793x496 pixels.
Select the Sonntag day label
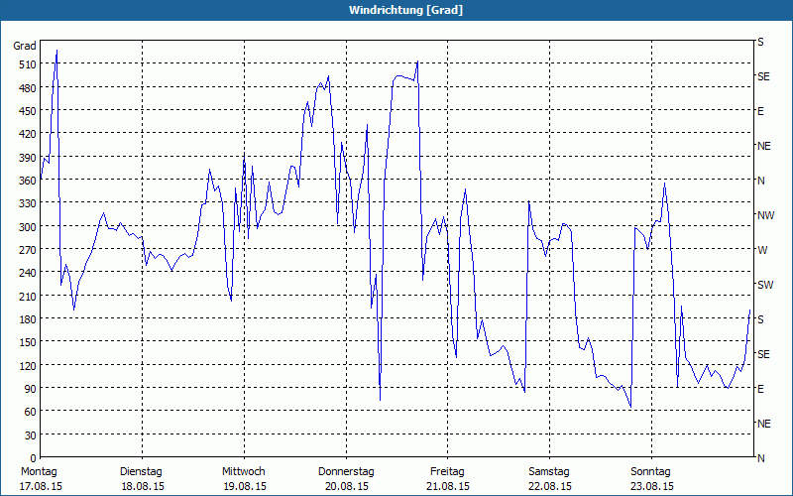click(650, 472)
